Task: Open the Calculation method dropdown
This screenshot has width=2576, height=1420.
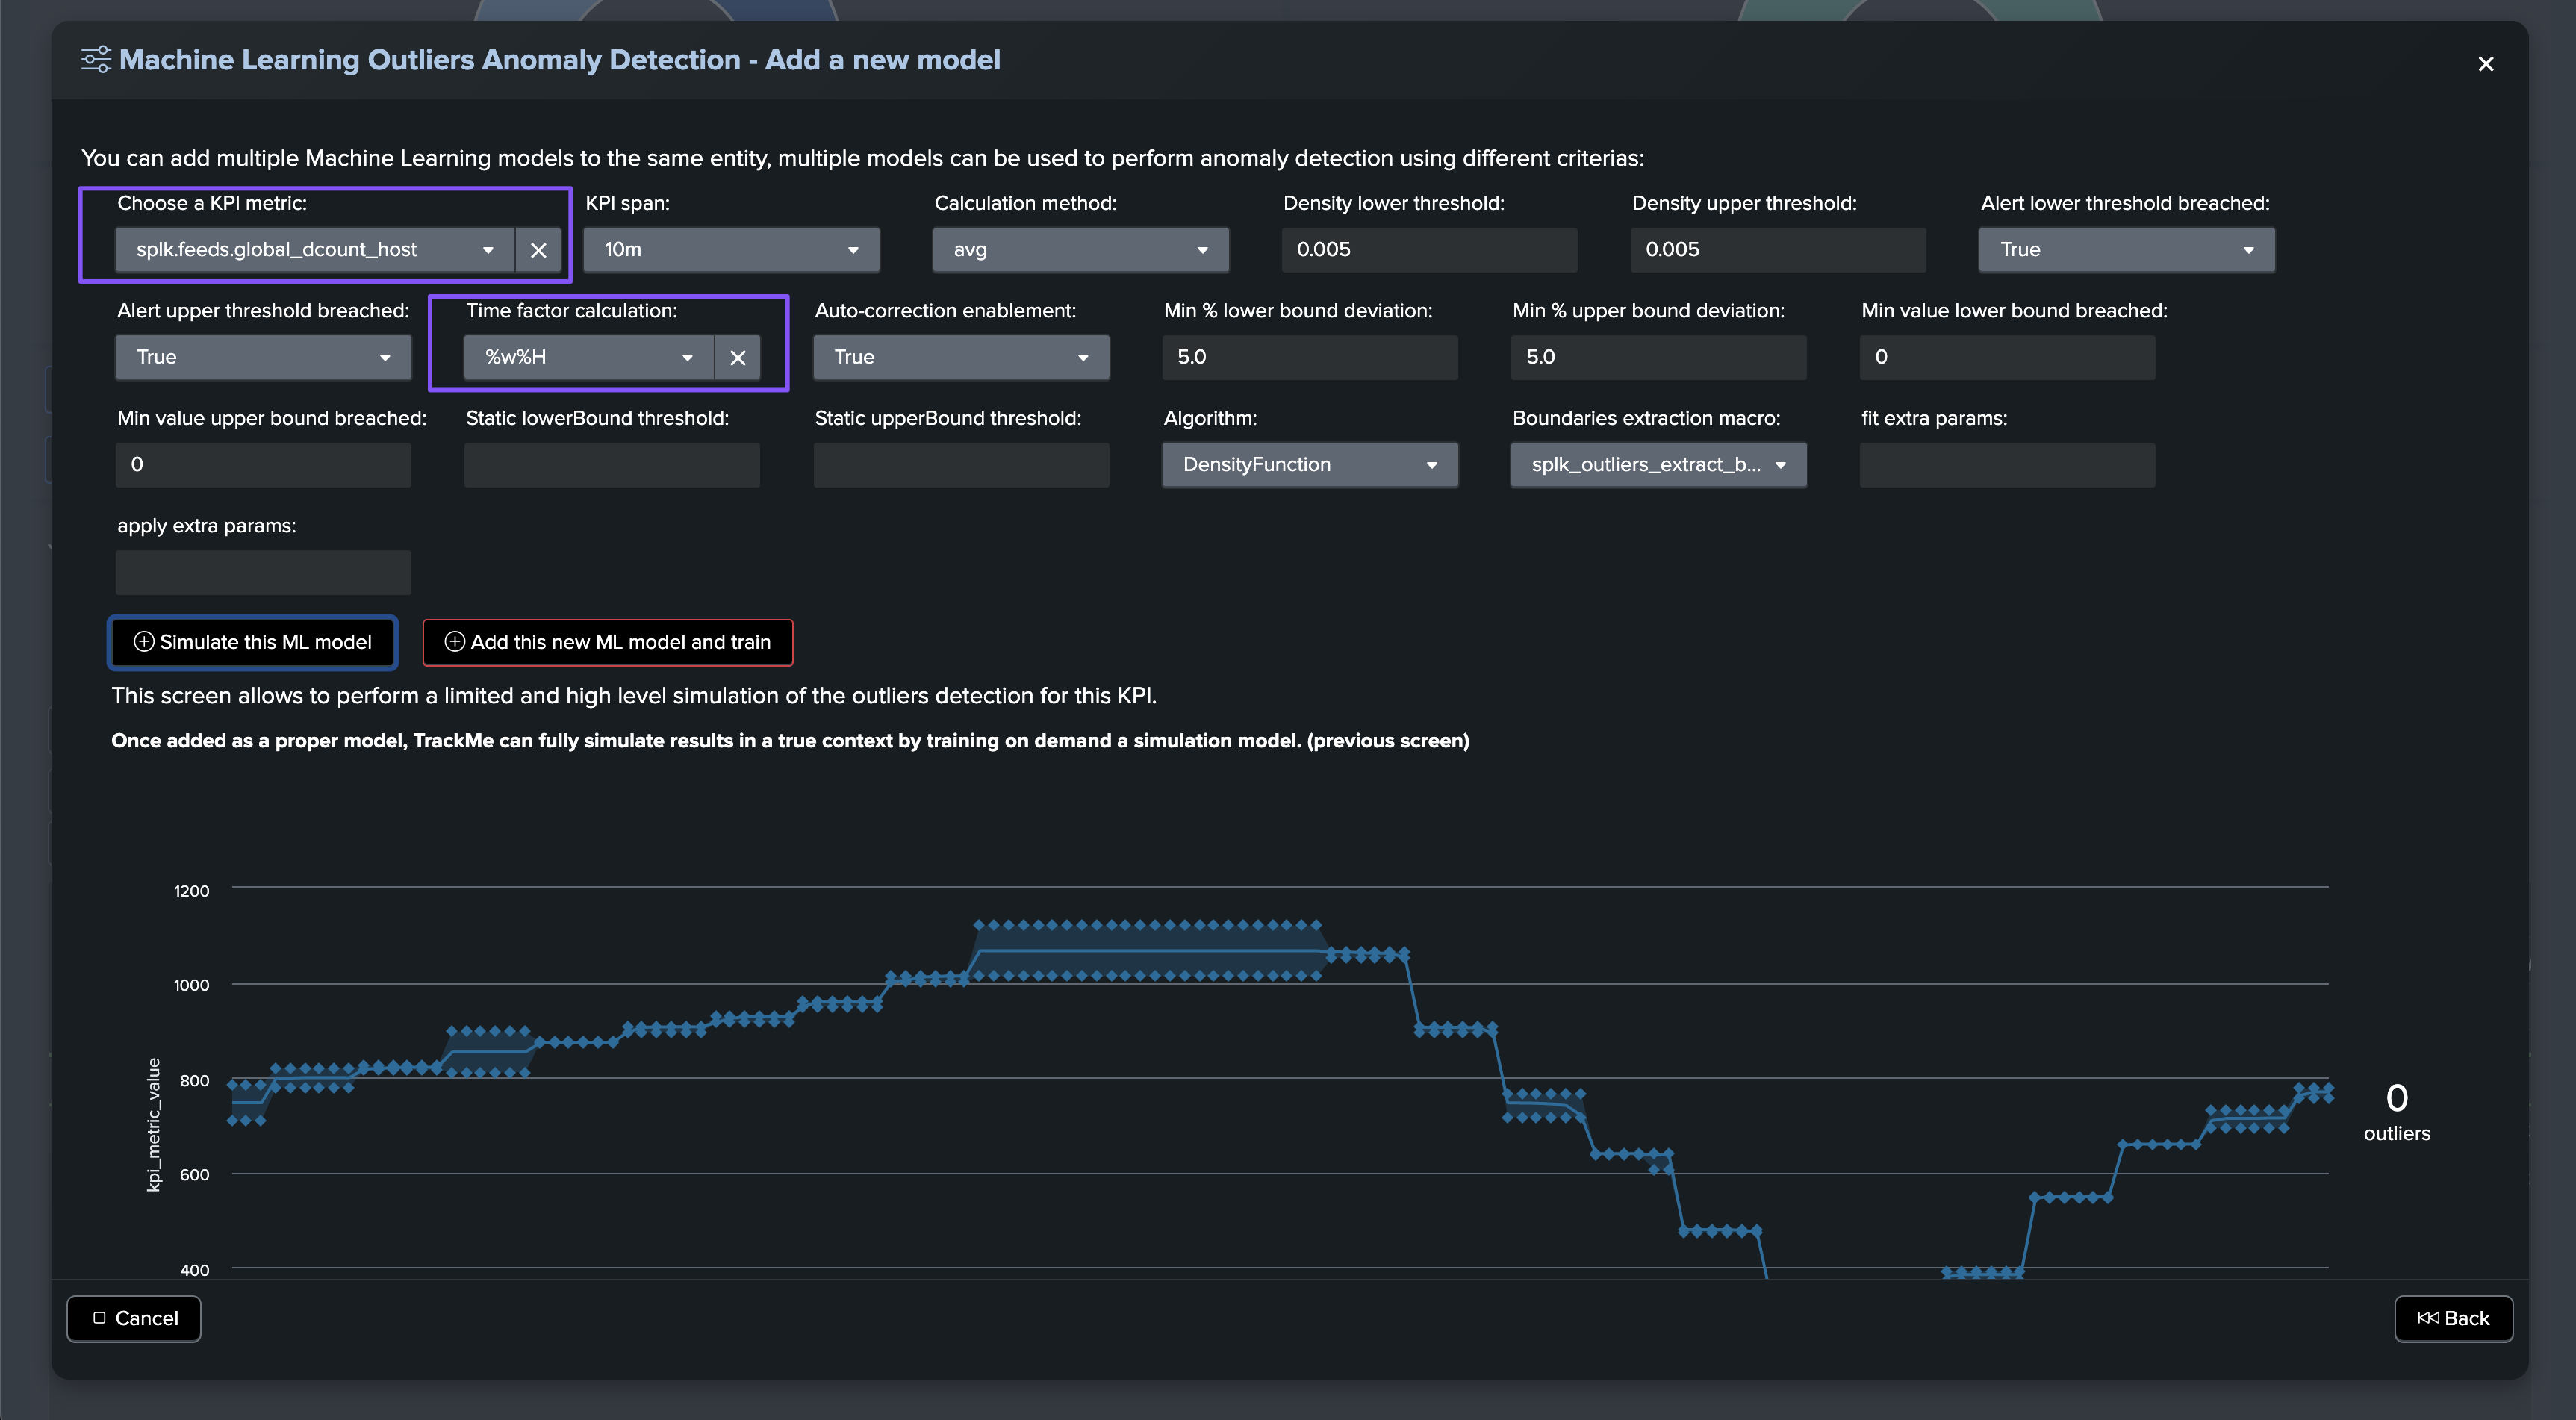Action: (1080, 250)
